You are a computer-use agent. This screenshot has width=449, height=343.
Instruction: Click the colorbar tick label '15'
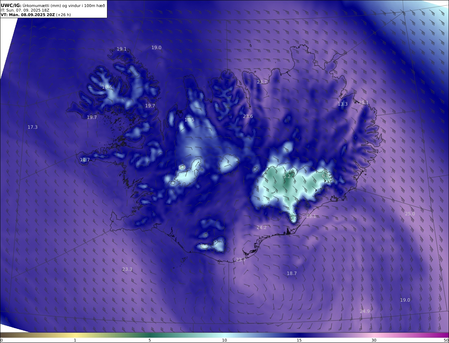point(299,340)
